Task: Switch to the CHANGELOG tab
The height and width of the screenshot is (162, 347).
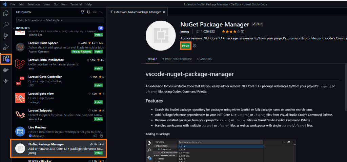Action: pyautogui.click(x=204, y=59)
